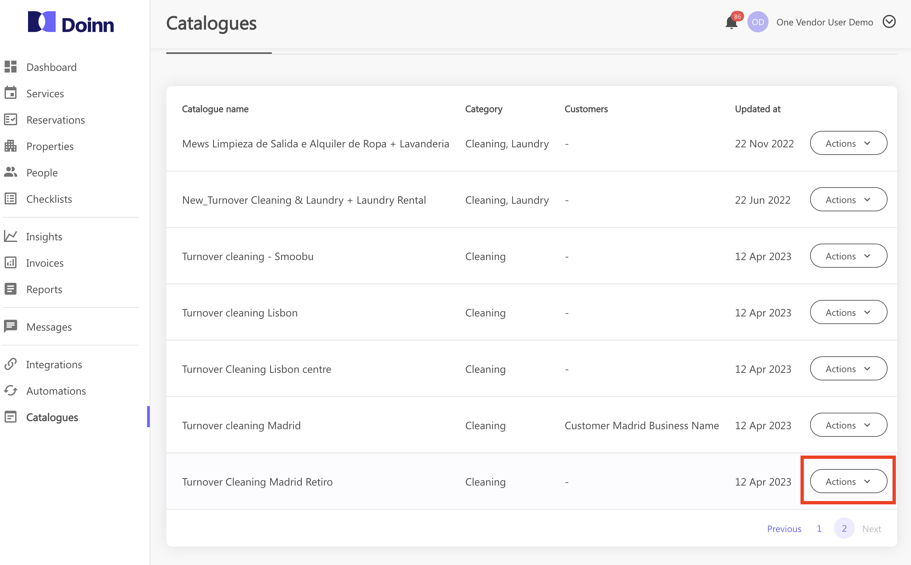Click the Integrations link icon
Viewport: 911px width, 565px height.
point(11,364)
